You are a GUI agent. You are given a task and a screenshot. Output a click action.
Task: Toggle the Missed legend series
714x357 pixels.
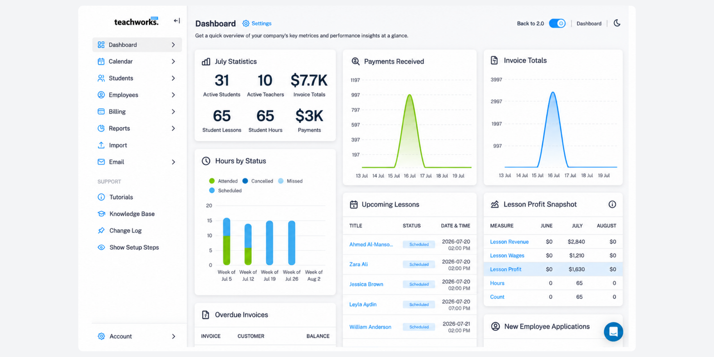290,181
